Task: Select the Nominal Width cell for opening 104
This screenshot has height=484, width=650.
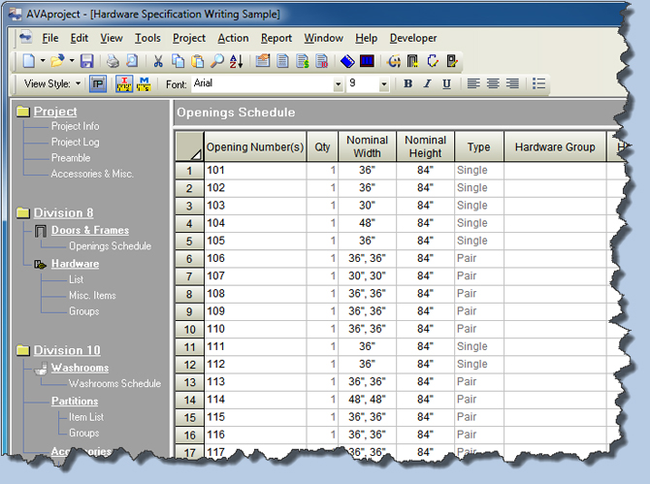Action: (x=367, y=223)
